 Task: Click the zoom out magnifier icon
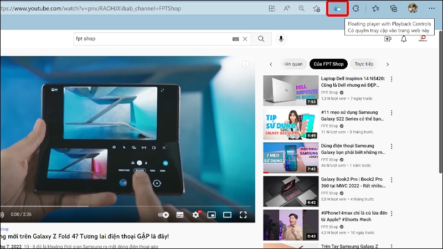[x=301, y=8]
